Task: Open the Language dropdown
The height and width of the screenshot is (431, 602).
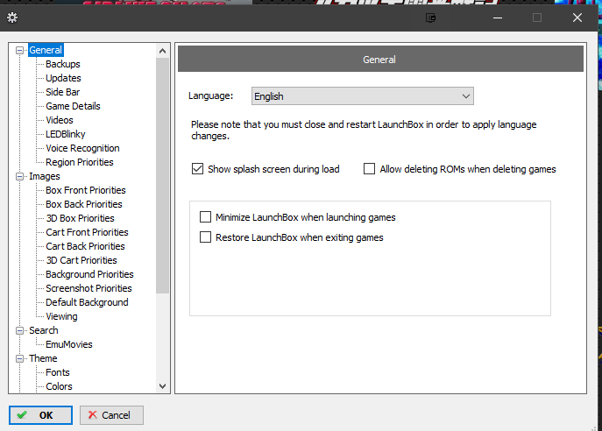Action: point(363,96)
